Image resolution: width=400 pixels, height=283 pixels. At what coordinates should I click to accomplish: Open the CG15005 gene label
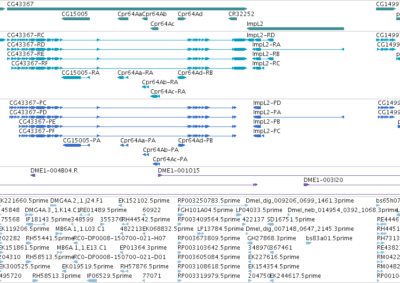(75, 14)
